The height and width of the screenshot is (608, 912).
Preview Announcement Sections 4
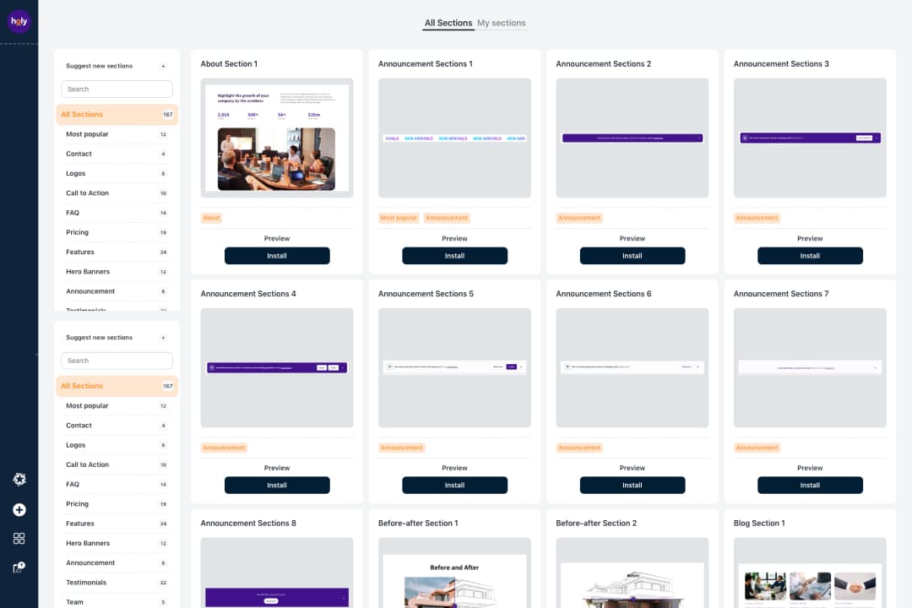tap(277, 468)
